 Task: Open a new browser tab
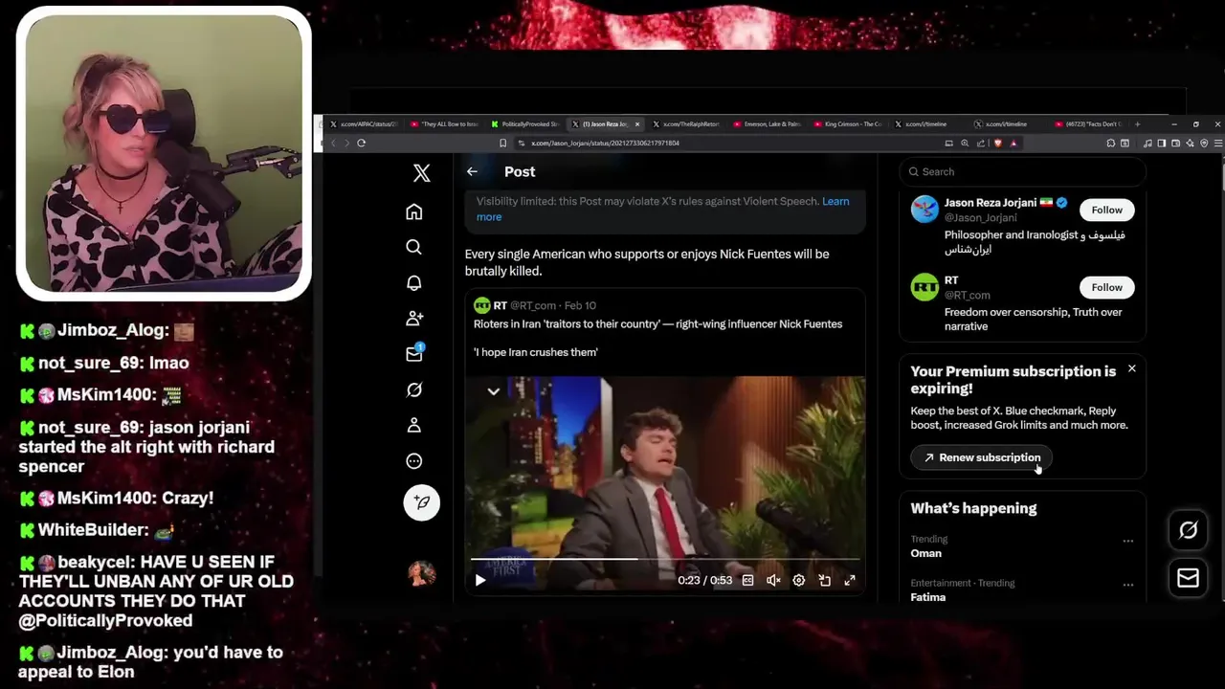point(1137,123)
